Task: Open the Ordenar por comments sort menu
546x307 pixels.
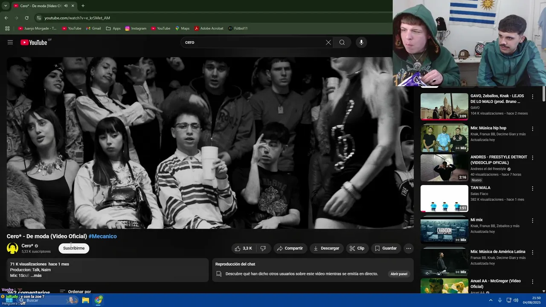Action: click(76, 292)
